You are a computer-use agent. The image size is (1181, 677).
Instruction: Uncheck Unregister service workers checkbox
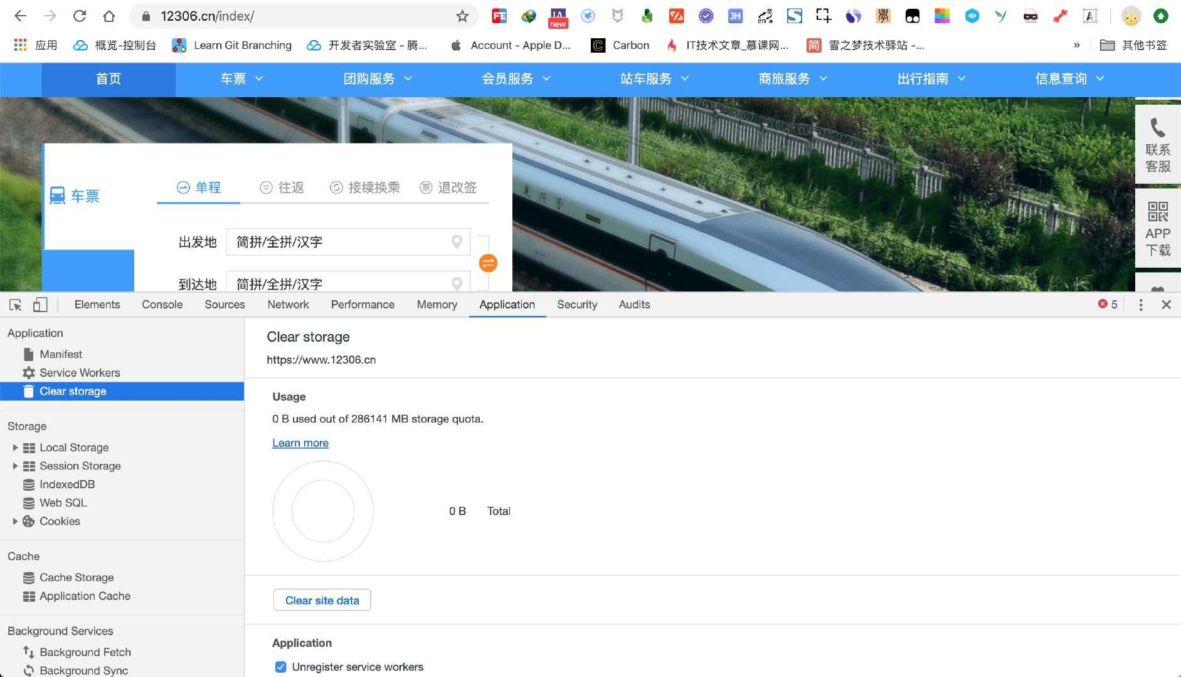coord(281,667)
